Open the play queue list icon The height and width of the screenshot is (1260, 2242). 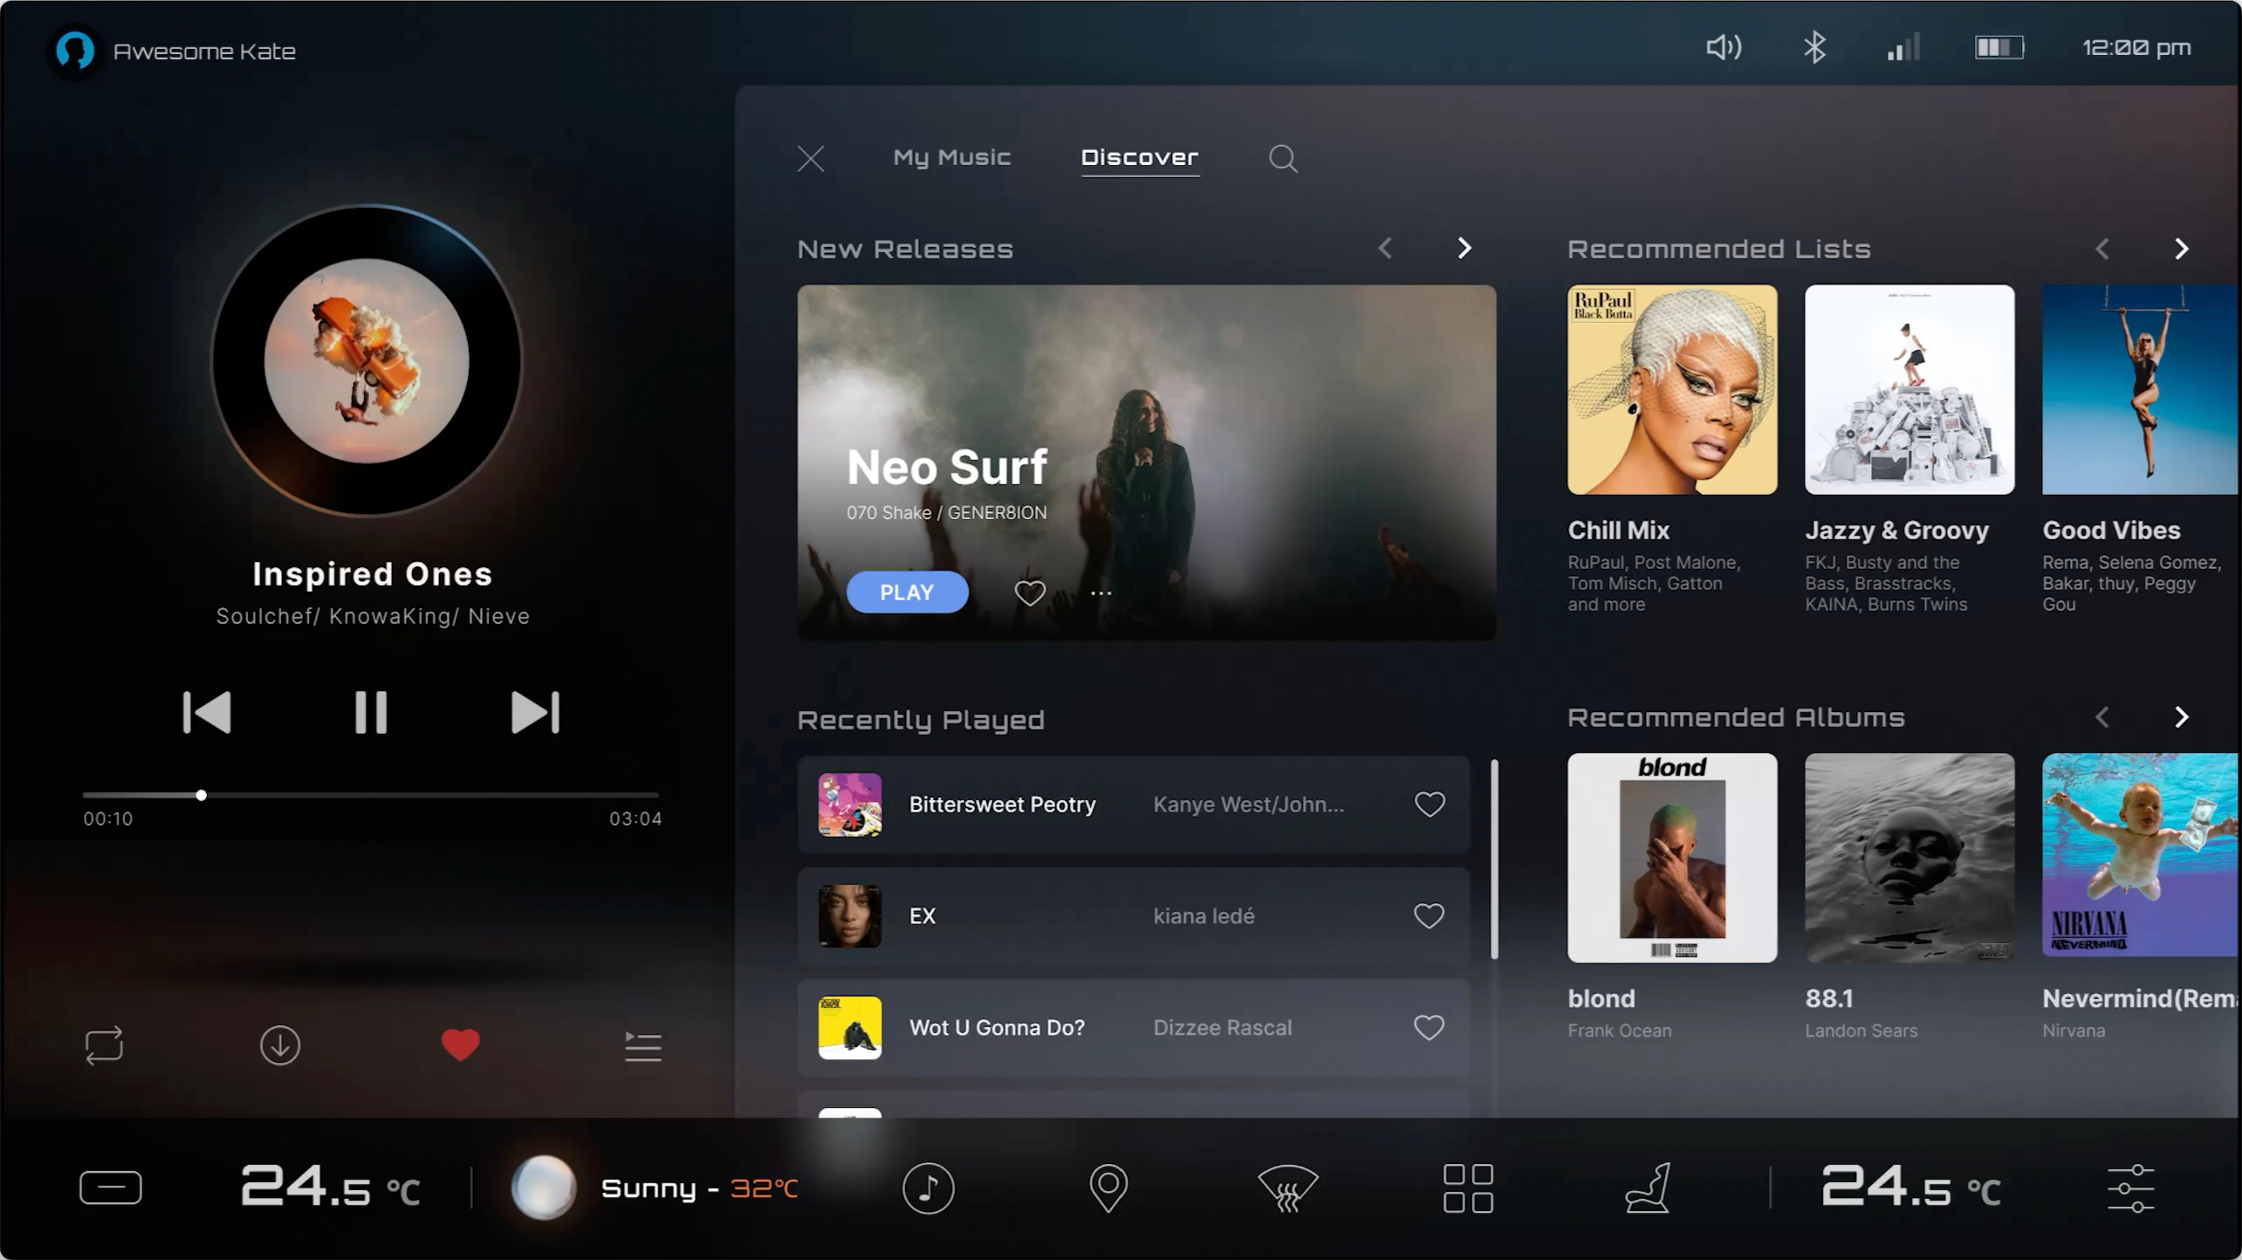tap(642, 1045)
